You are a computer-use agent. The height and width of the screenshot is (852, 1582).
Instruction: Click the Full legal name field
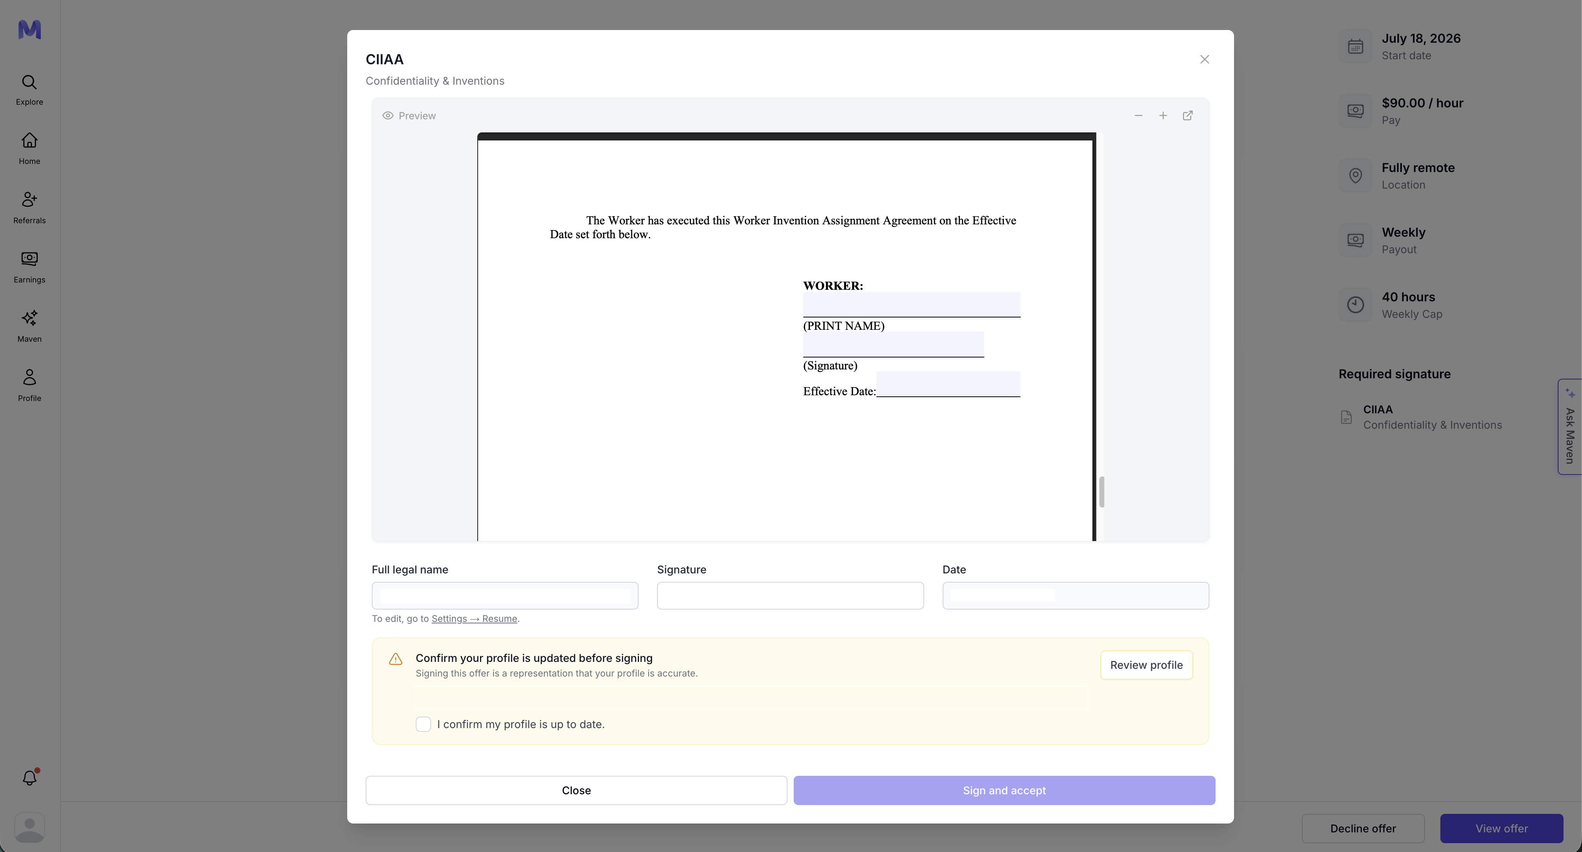[505, 596]
